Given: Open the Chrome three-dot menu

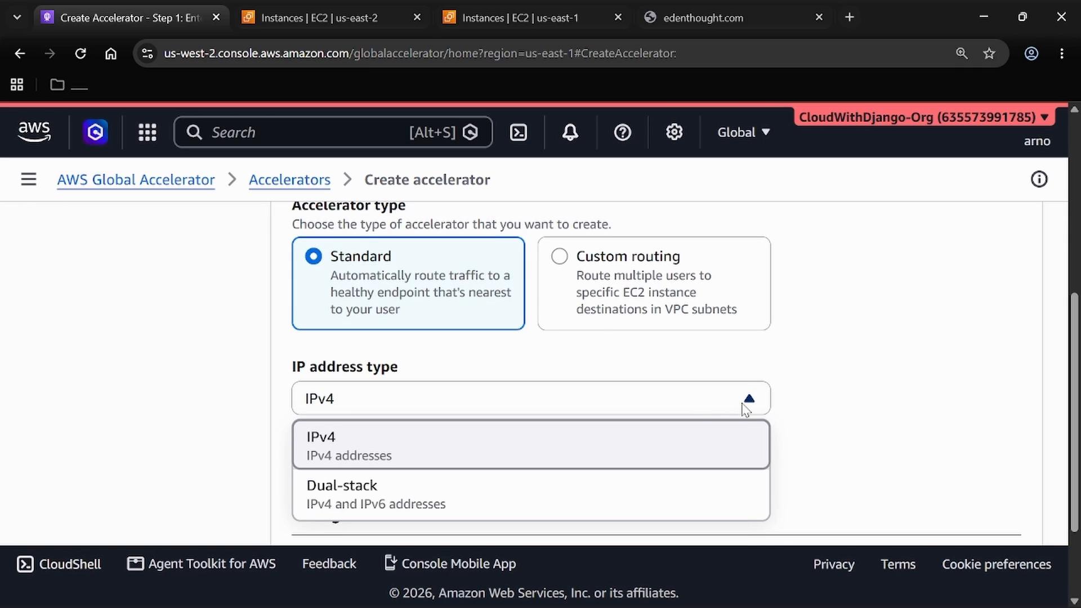Looking at the screenshot, I should [1062, 53].
